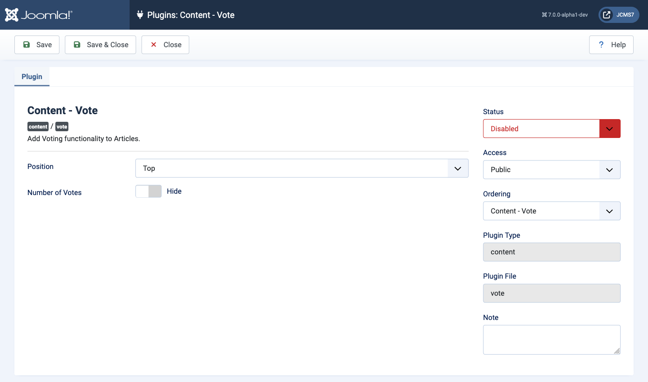Click the 'vote' badge under the title

tap(62, 127)
